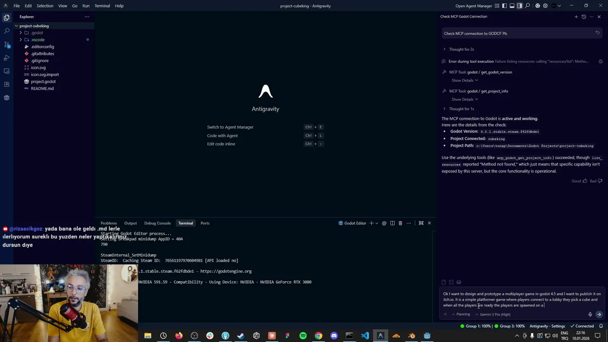608x342 pixels.
Task: Open the Gemini 3 Pro model selector
Action: [x=493, y=314]
